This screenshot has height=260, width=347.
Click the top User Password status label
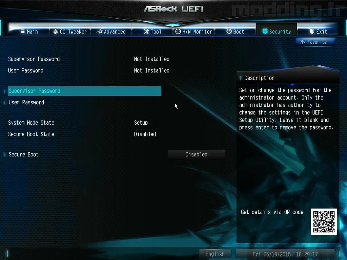(x=26, y=70)
